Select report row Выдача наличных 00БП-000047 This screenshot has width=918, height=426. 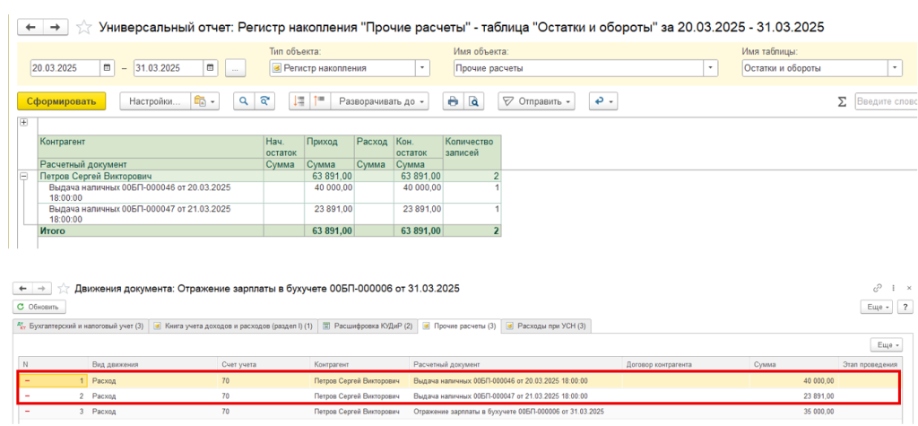(151, 213)
